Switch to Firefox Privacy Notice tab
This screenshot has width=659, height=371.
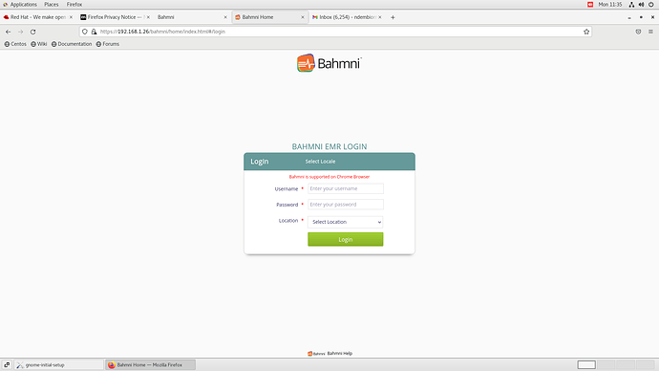116,17
